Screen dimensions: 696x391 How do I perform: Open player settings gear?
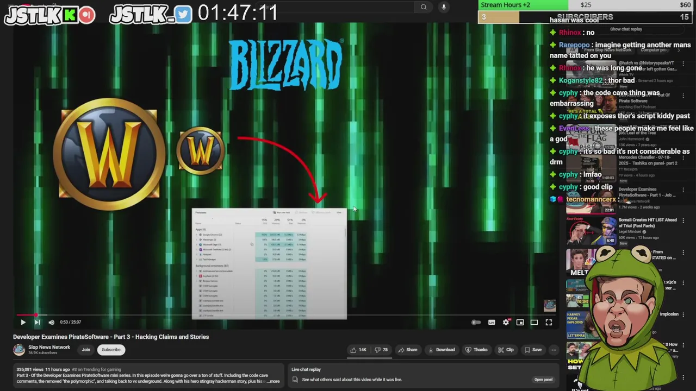coord(506,323)
